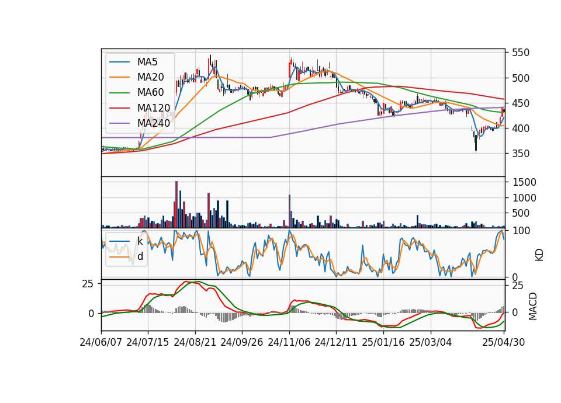The height and width of the screenshot is (403, 561).
Task: Click the volume axis 500 label
Action: tap(521, 214)
